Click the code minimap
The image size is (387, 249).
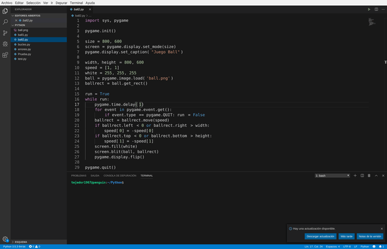pyautogui.click(x=372, y=22)
